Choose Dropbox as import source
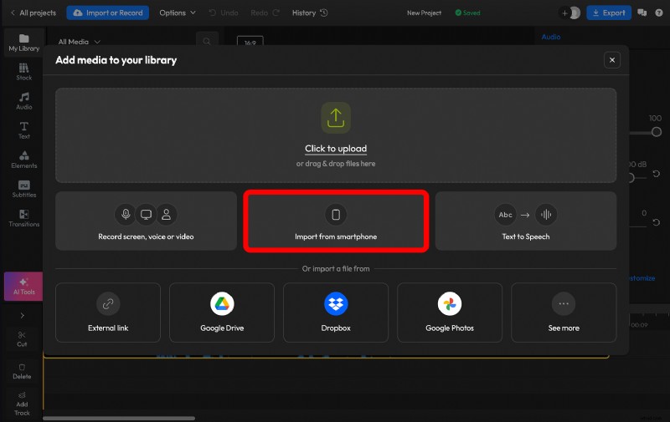The height and width of the screenshot is (422, 670). click(x=336, y=312)
